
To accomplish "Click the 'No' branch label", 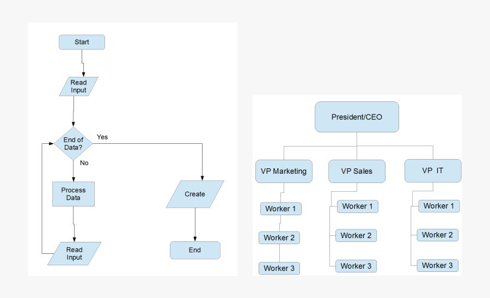I will coord(84,163).
